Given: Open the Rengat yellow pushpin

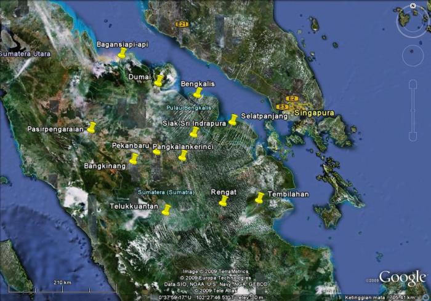Looking at the screenshot, I should click(224, 201).
